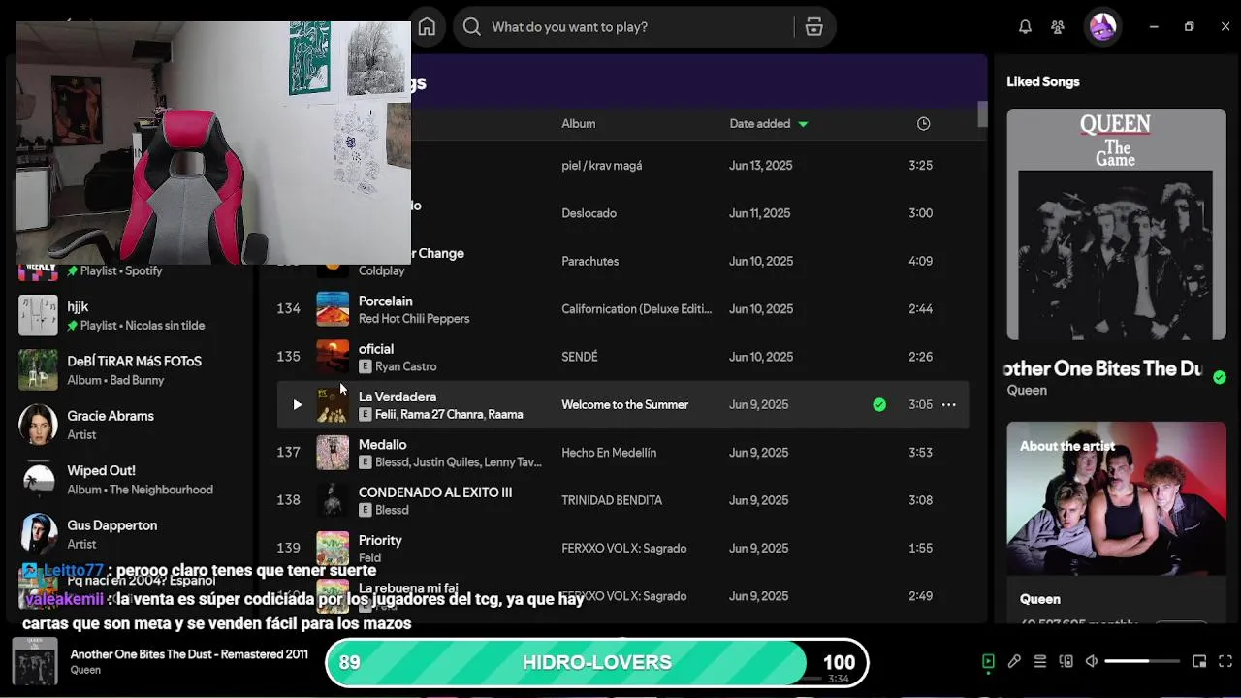Open notifications bell icon
This screenshot has width=1241, height=698.
pyautogui.click(x=1025, y=27)
